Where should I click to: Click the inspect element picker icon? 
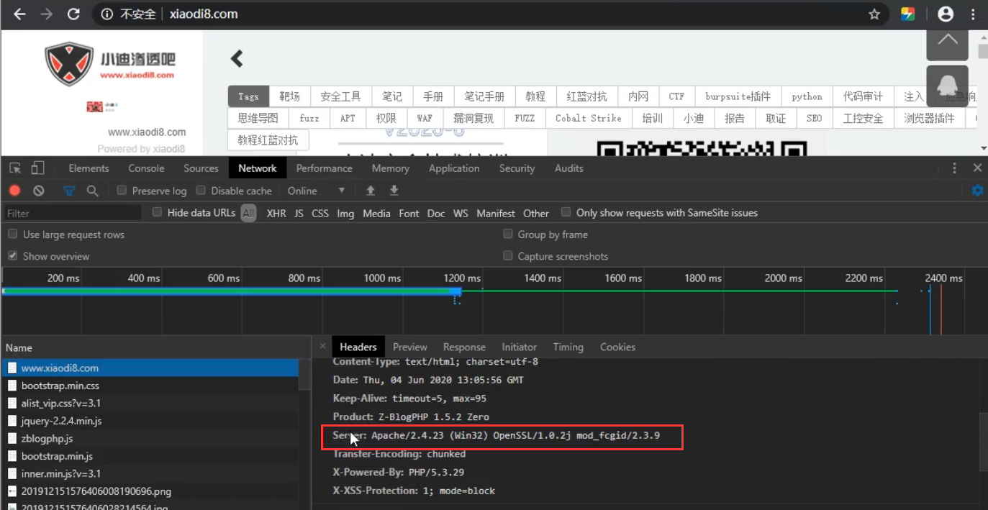(15, 168)
